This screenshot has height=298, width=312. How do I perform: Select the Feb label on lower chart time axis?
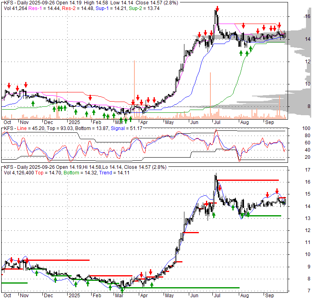[x=97, y=296]
